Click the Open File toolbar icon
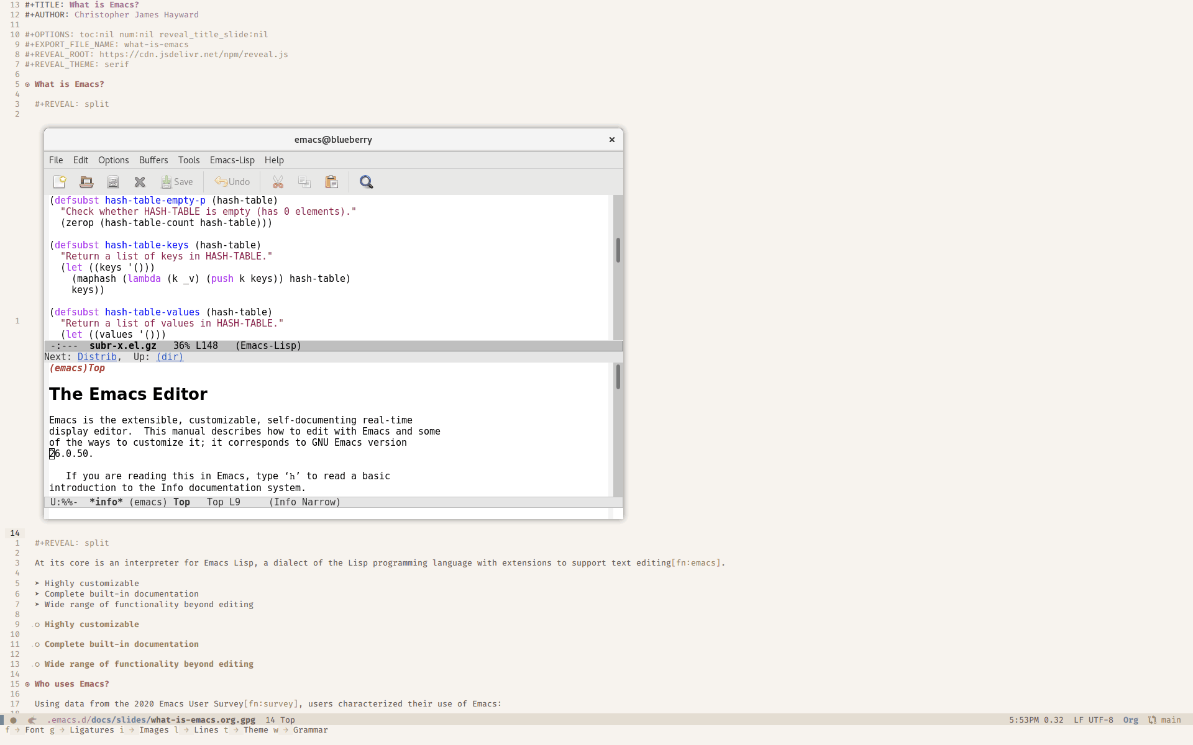 coord(86,181)
